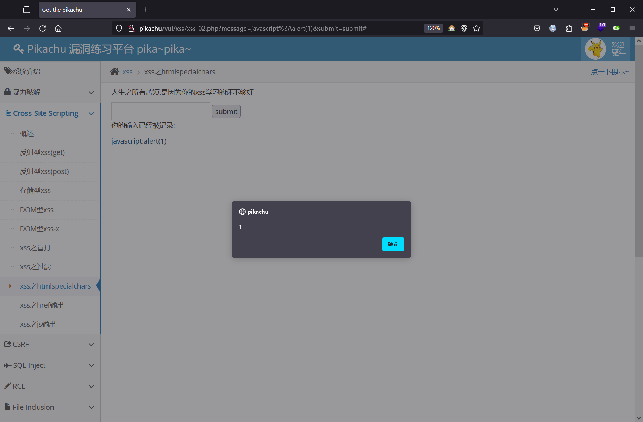The height and width of the screenshot is (422, 643).
Task: Open a new tab with plus icon
Action: coord(145,10)
